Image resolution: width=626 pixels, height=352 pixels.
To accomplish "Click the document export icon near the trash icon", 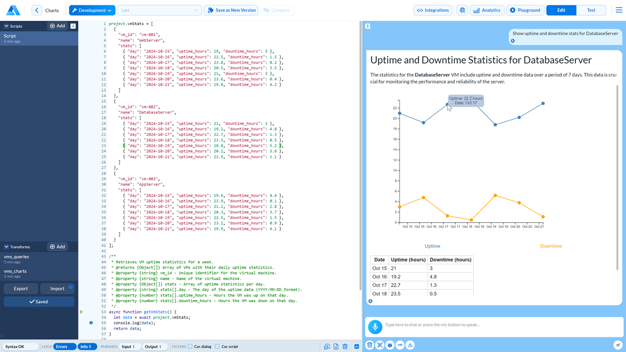I will pyautogui.click(x=335, y=346).
